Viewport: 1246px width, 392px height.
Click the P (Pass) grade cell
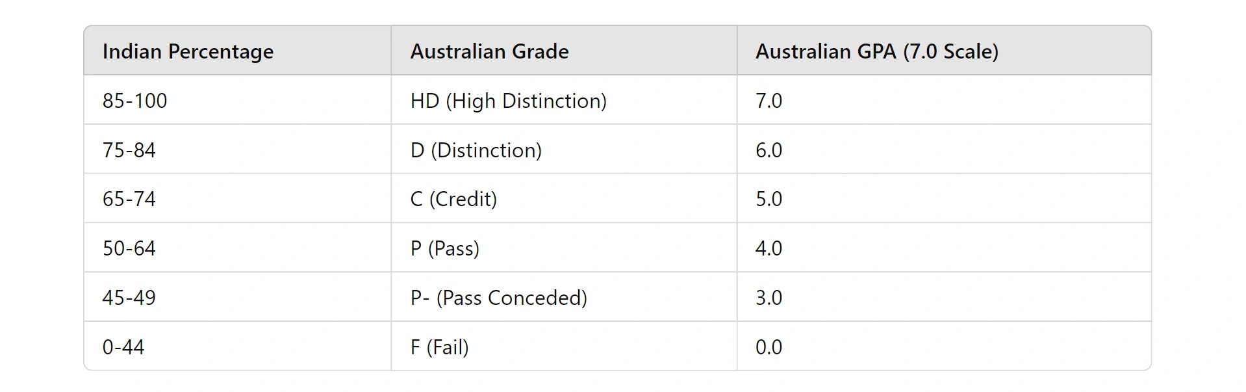pyautogui.click(x=444, y=248)
